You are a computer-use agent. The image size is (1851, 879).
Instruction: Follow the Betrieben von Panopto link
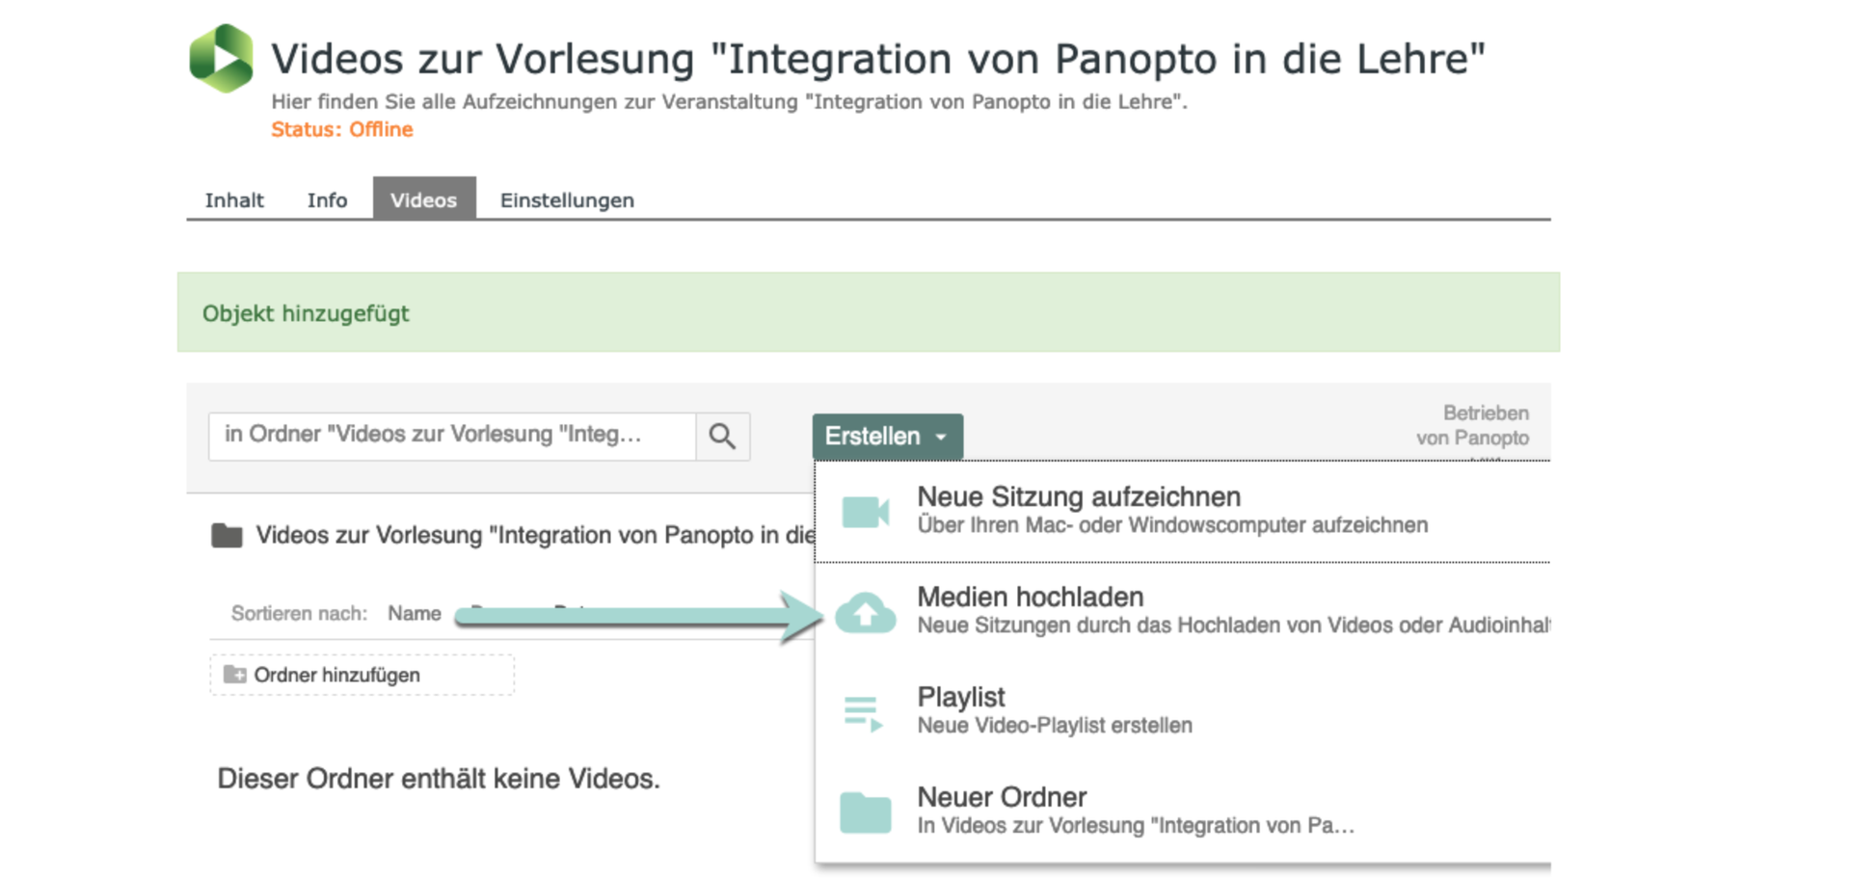1472,426
